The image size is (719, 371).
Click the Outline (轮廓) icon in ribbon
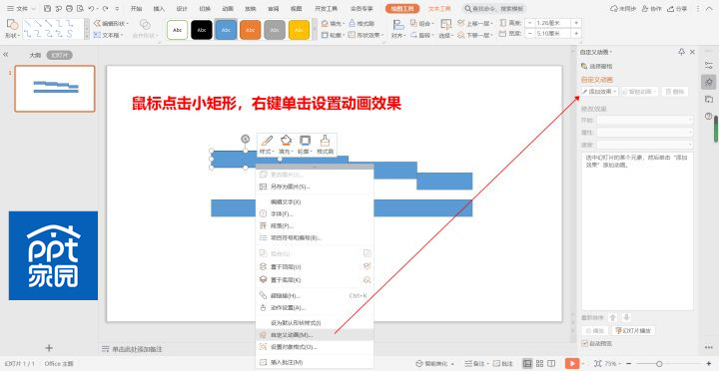coord(325,34)
